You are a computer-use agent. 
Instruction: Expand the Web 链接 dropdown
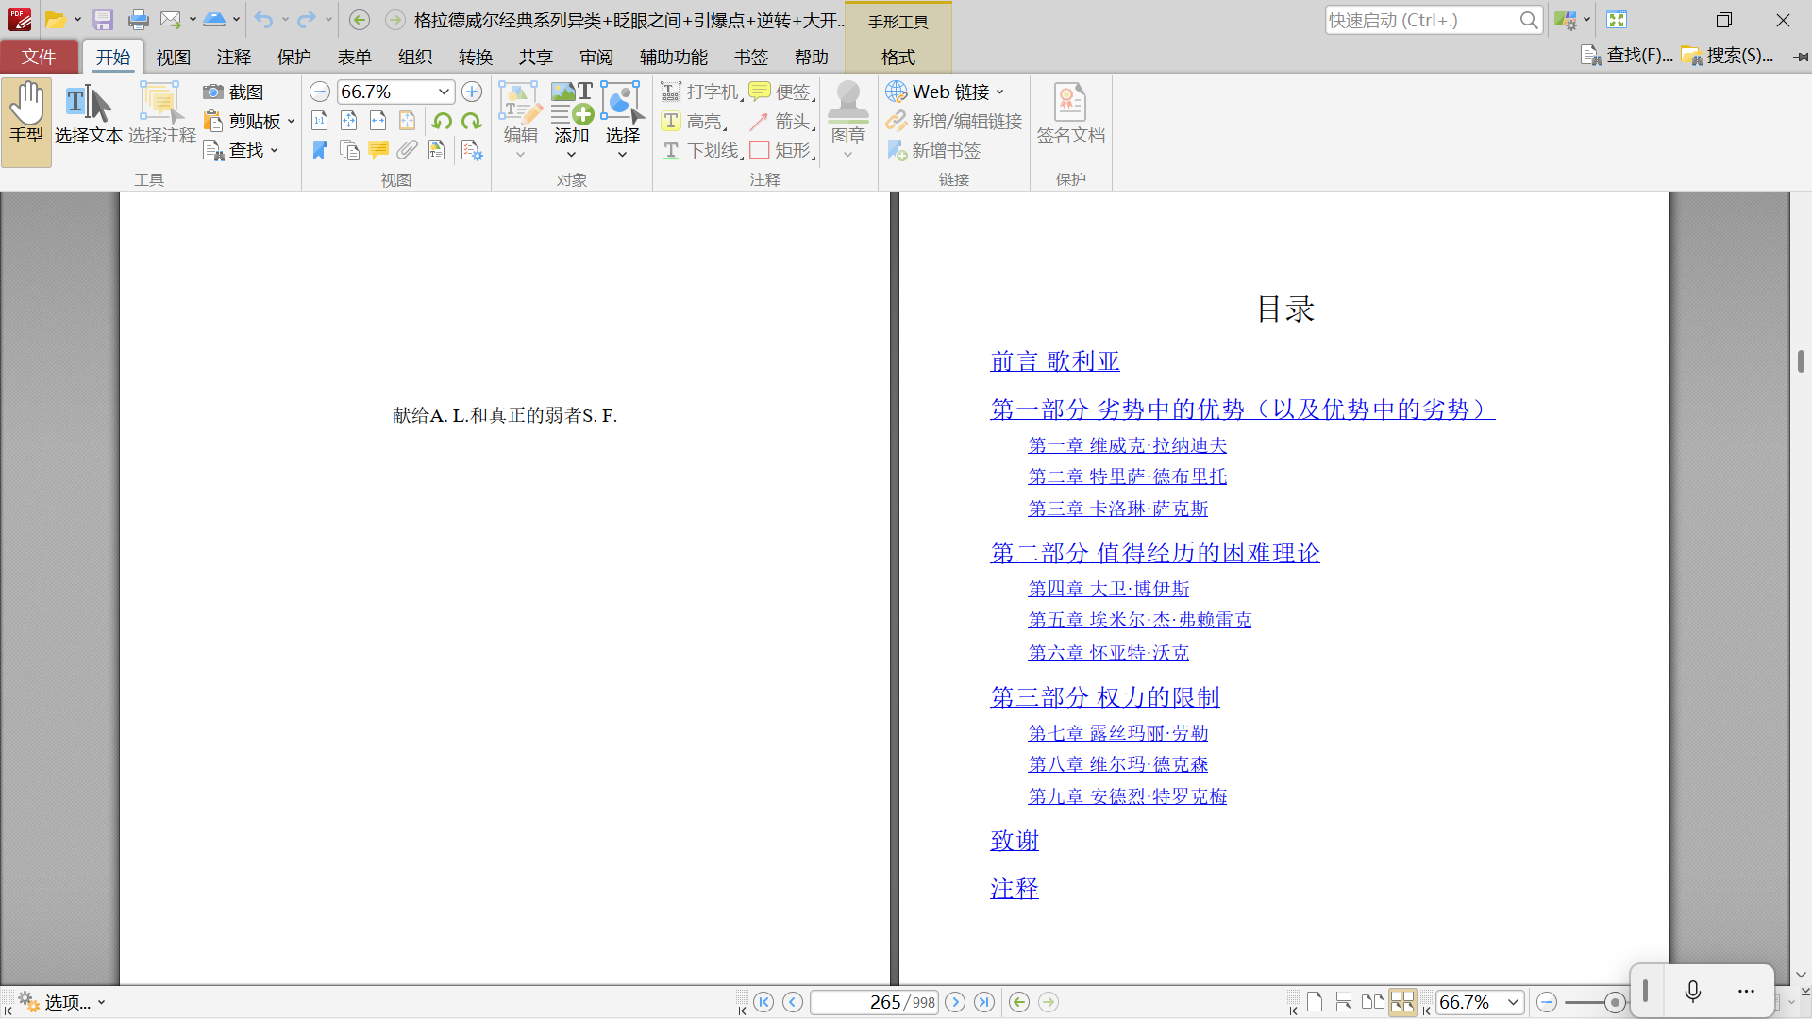coord(1000,92)
